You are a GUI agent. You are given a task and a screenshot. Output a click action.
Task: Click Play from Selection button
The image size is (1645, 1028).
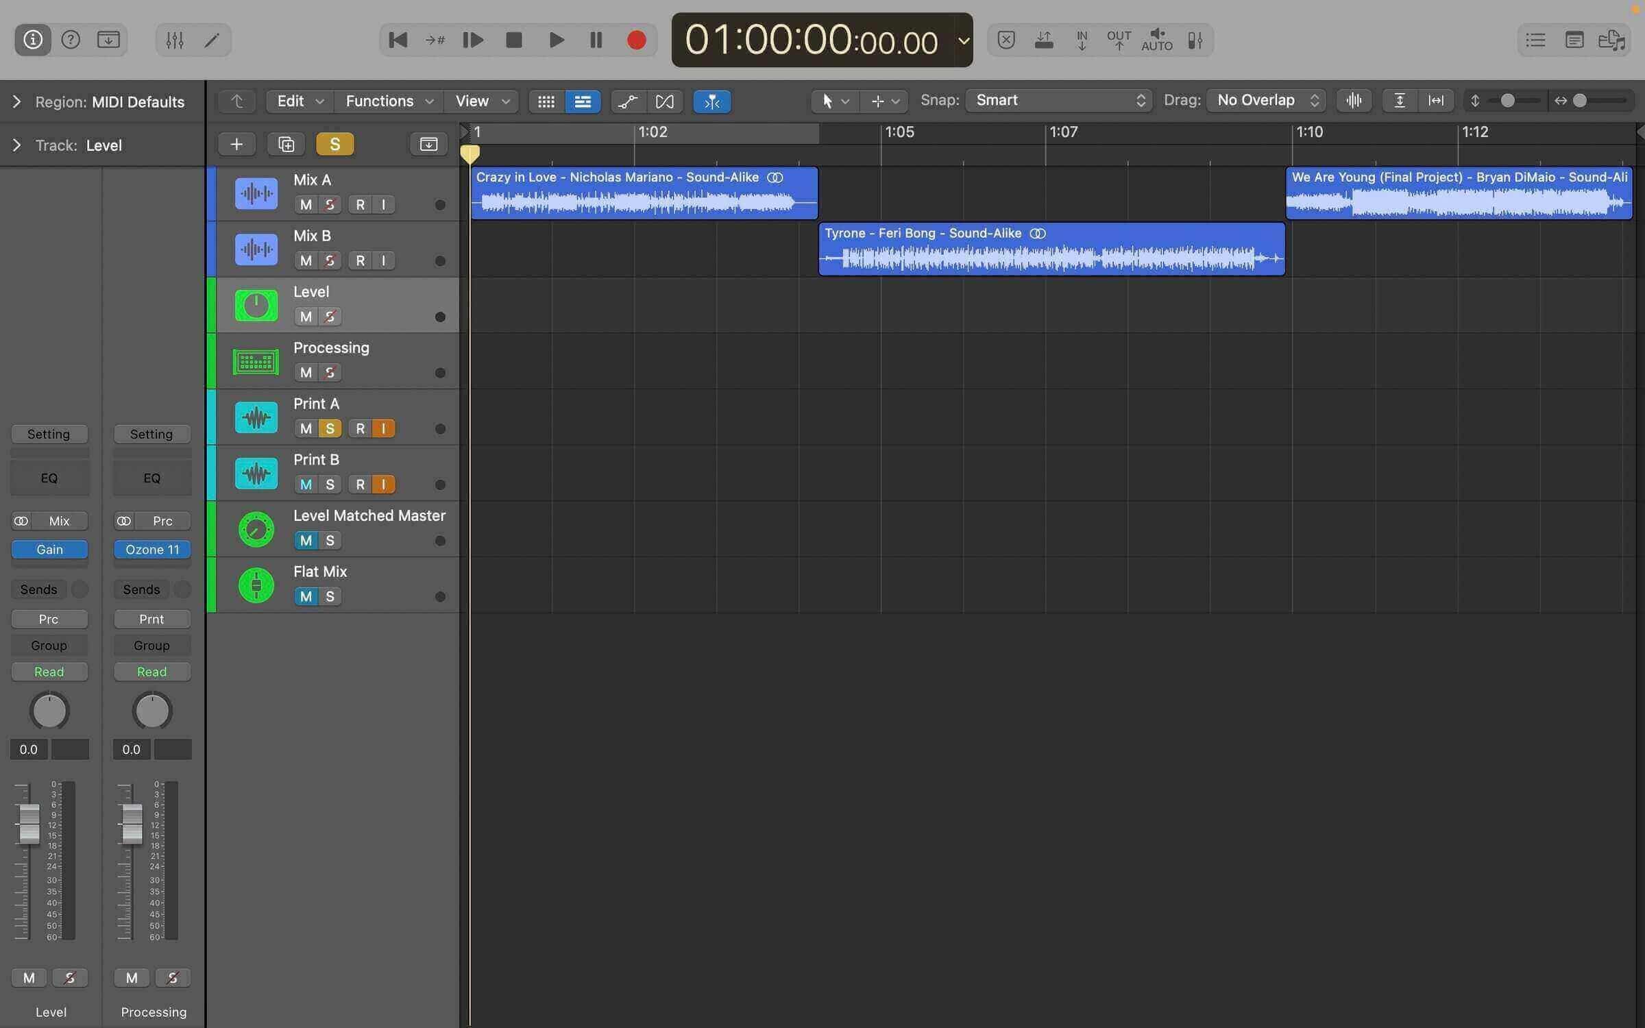[x=474, y=40]
